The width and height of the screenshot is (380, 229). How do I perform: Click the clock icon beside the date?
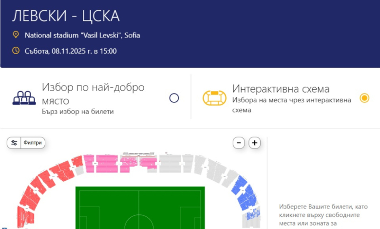16,51
